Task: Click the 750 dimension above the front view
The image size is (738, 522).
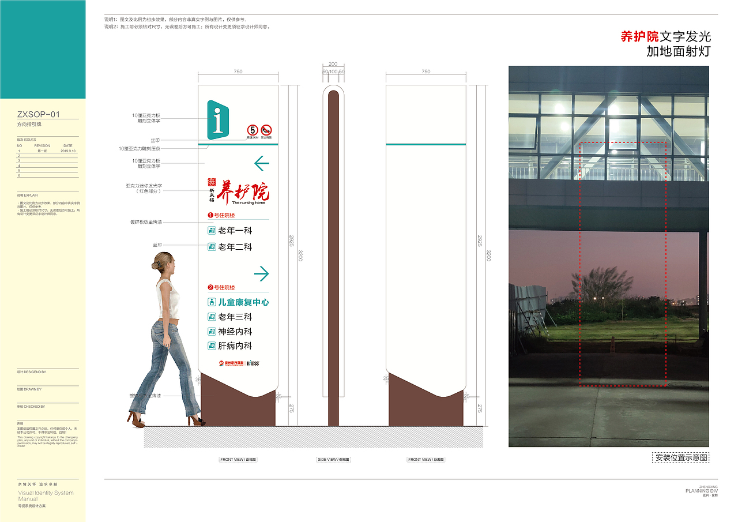Action: pyautogui.click(x=238, y=72)
